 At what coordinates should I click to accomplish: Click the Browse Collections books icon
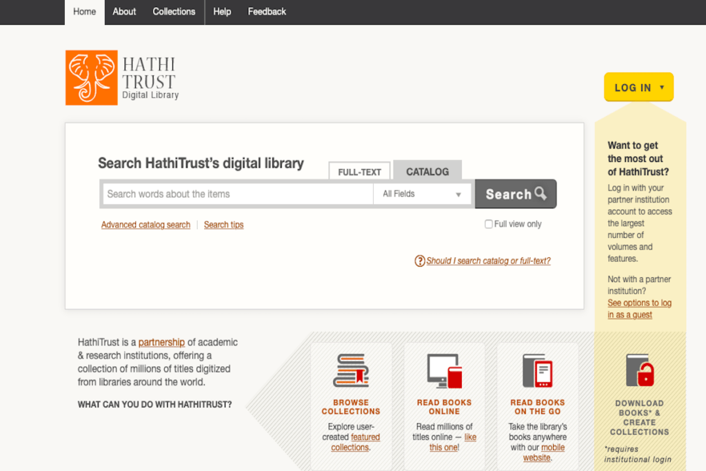click(351, 370)
